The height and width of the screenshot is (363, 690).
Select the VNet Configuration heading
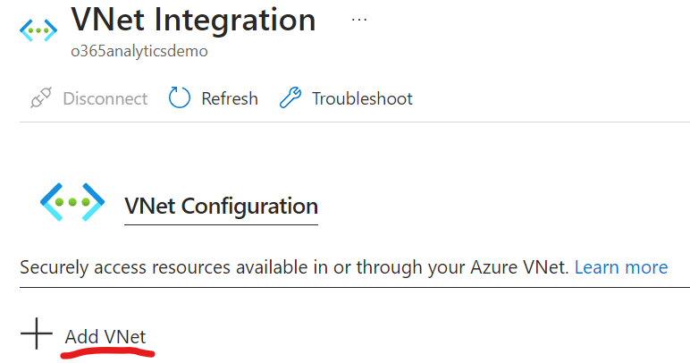(221, 207)
